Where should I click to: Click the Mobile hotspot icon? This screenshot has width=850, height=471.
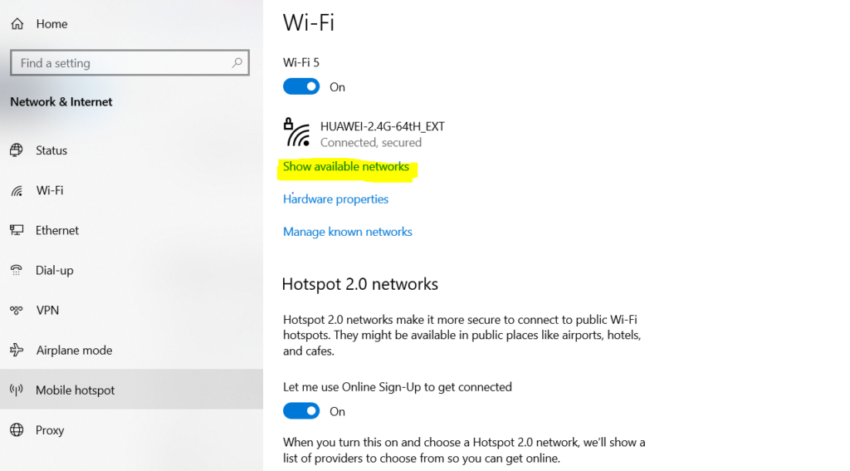coord(17,390)
